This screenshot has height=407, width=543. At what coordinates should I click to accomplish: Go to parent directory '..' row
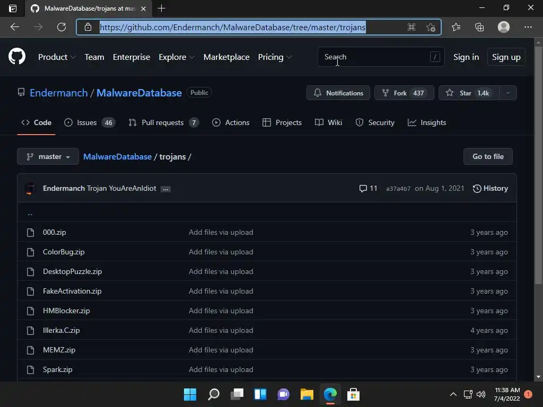(x=267, y=212)
